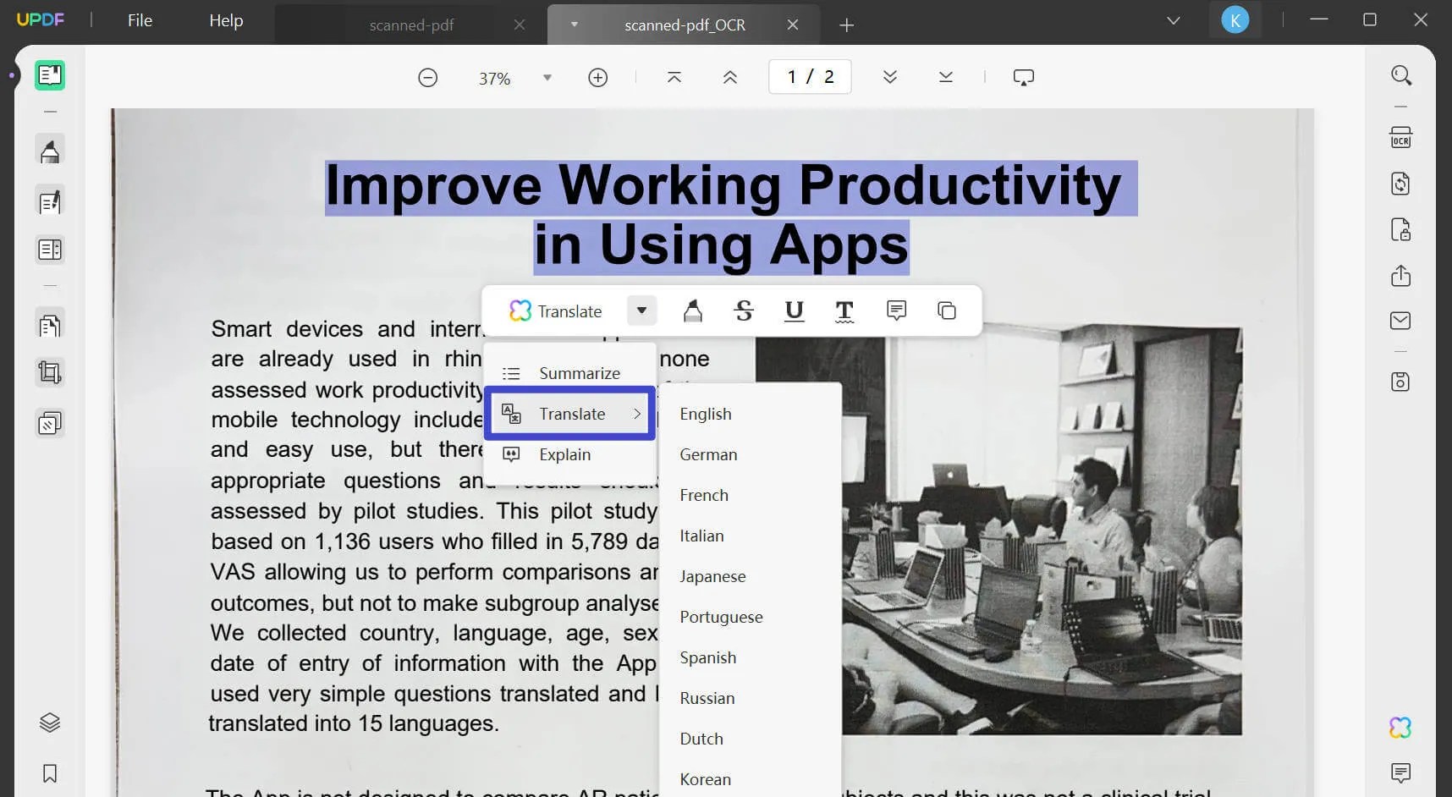Screen dimensions: 1452x797
Task: Open the AI action dropdown beside Translate
Action: click(x=641, y=311)
